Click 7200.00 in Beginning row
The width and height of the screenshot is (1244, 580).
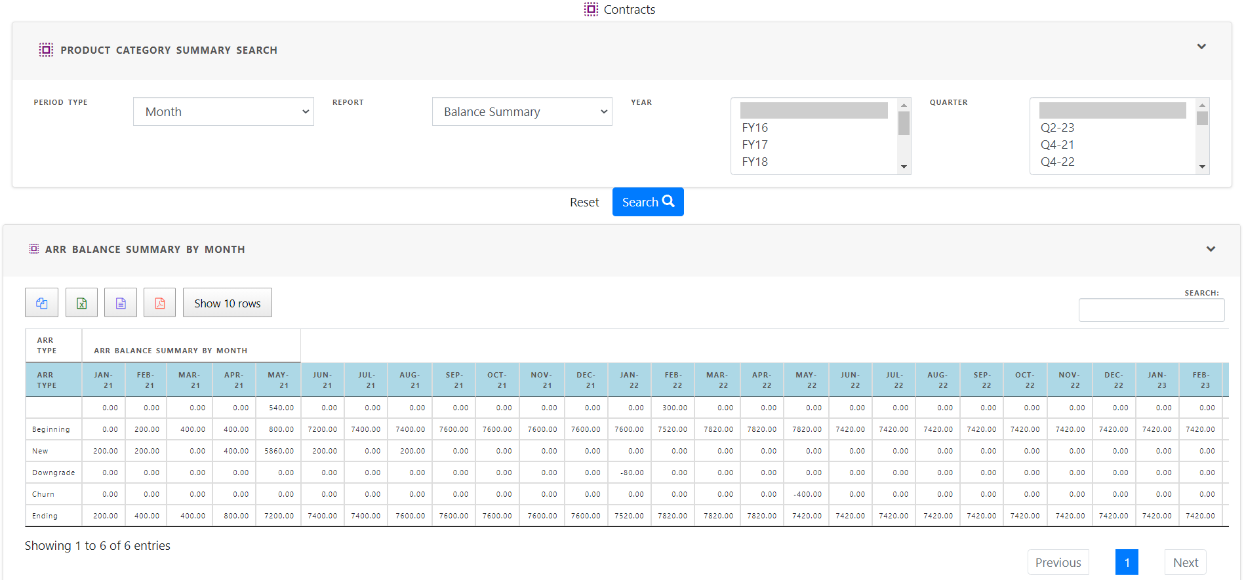tap(323, 429)
